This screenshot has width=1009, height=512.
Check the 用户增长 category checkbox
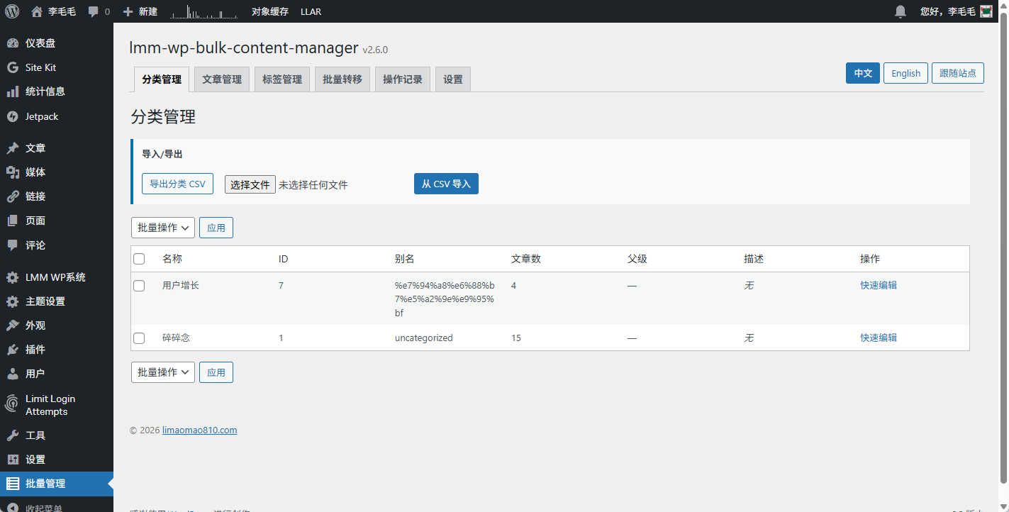139,285
